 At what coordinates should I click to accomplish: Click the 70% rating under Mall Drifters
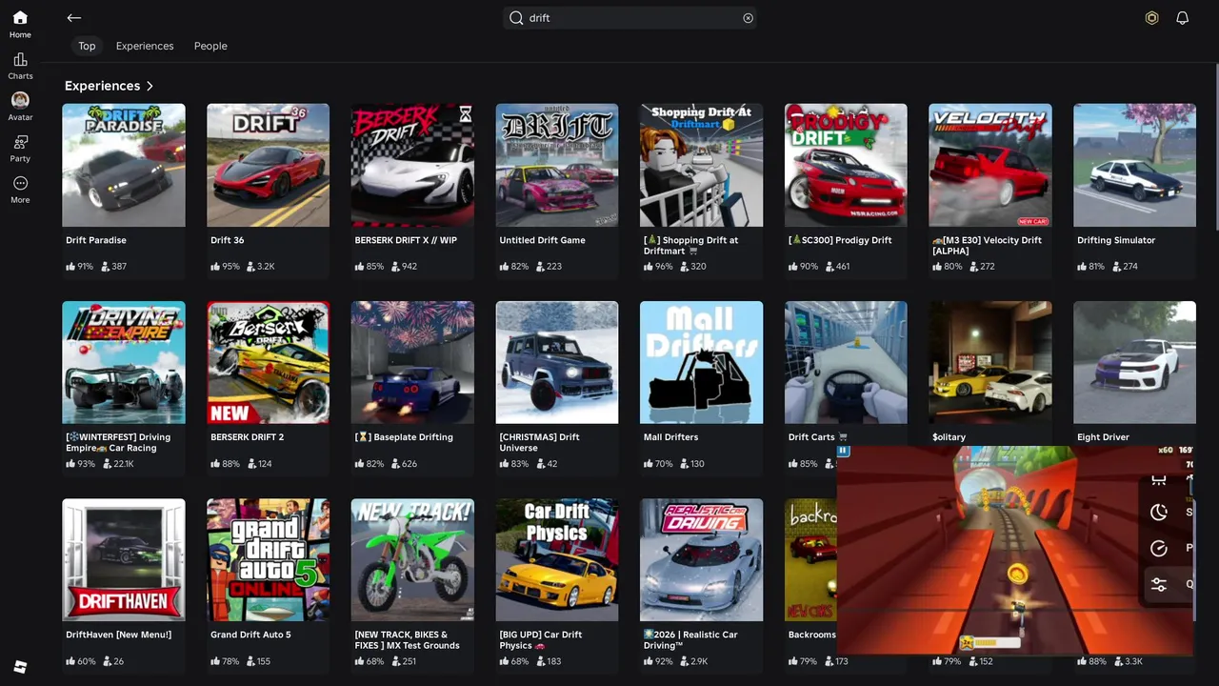coord(658,464)
